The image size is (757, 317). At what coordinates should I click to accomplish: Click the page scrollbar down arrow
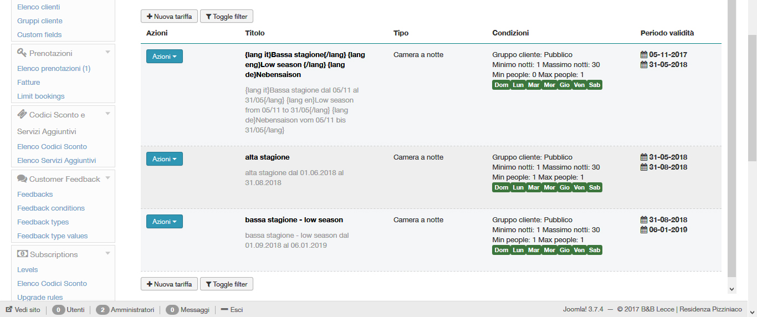[732, 289]
